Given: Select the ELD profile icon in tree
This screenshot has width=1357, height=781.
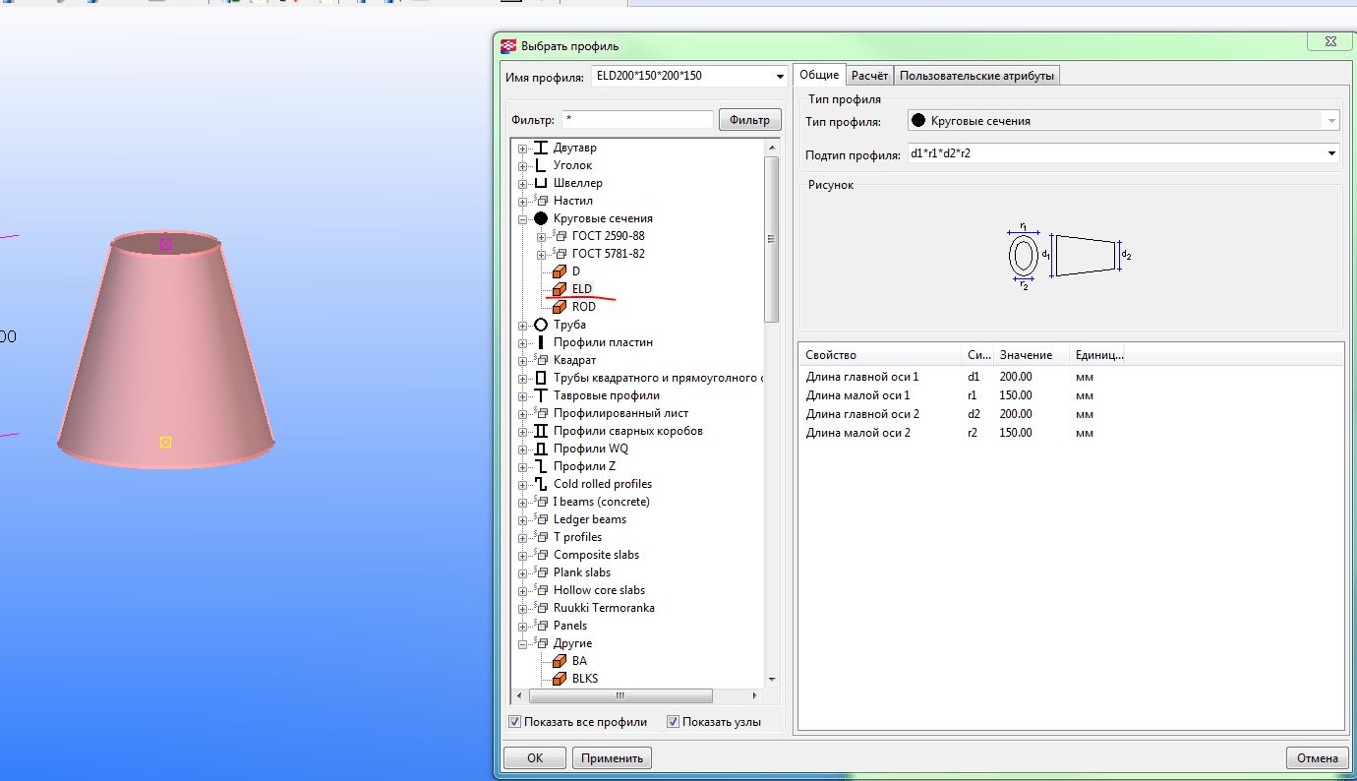Looking at the screenshot, I should click(x=559, y=289).
